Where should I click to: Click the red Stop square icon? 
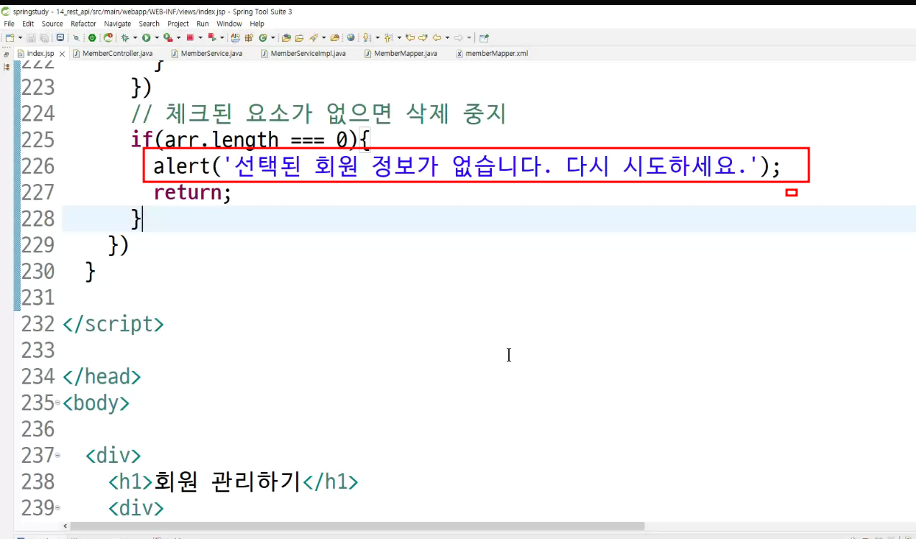click(190, 37)
